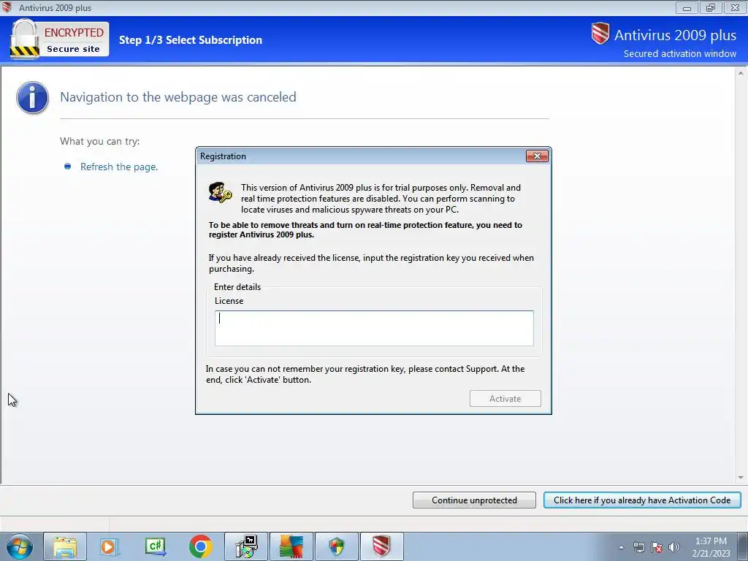Restore down the Antivirus 2009 plus window

tap(711, 7)
